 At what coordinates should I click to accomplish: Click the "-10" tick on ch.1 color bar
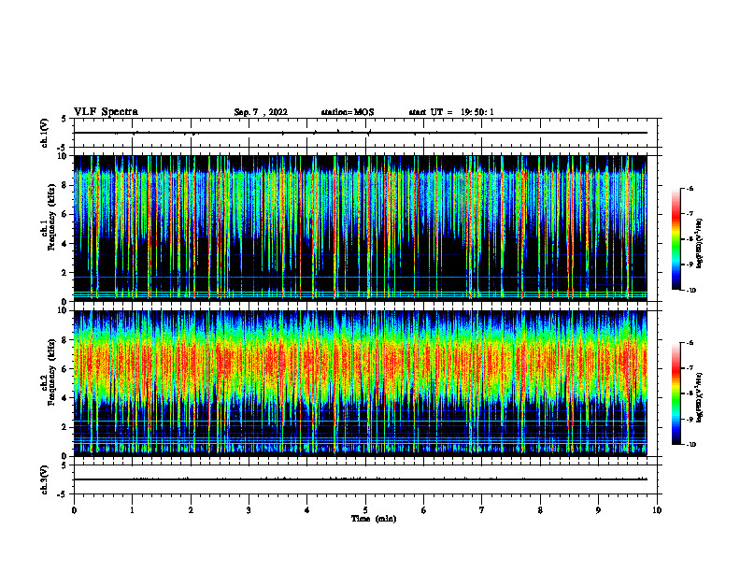[x=691, y=291]
